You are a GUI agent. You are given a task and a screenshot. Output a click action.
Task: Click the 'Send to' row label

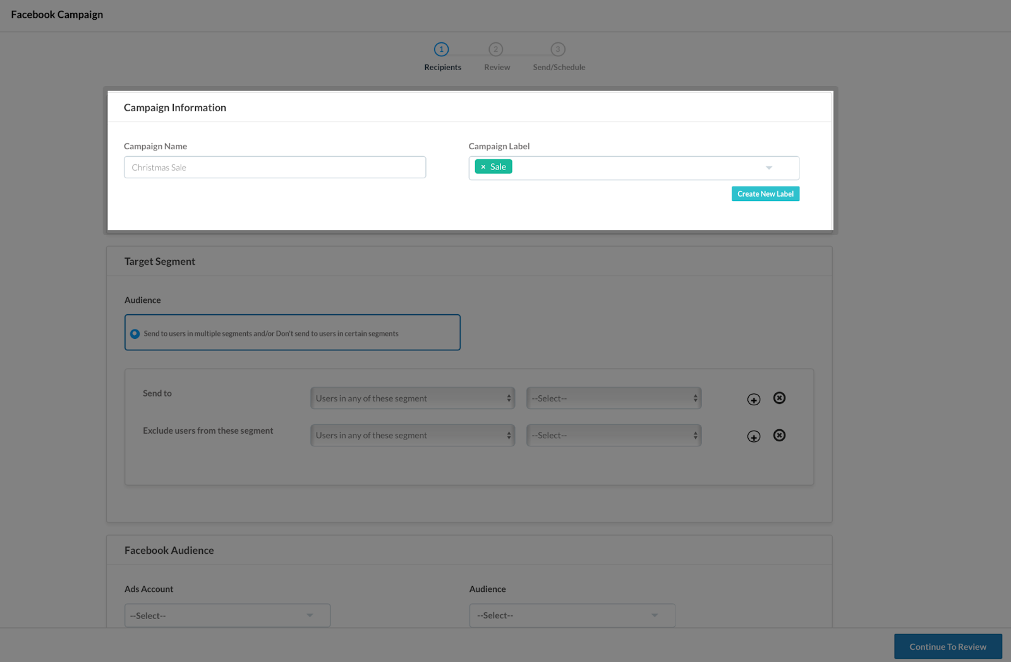tap(157, 393)
